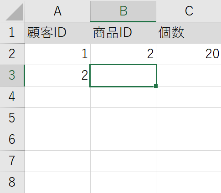Screen dimensions: 221x193
Task: Select row 7 header
Action: [x=12, y=161]
